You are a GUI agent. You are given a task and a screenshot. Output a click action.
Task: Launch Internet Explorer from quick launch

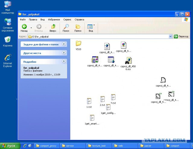[25, 146]
